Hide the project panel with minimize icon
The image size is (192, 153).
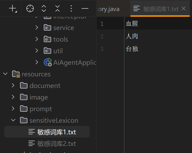click(x=85, y=9)
